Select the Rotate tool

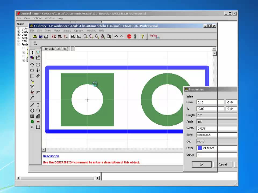[x=38, y=70]
